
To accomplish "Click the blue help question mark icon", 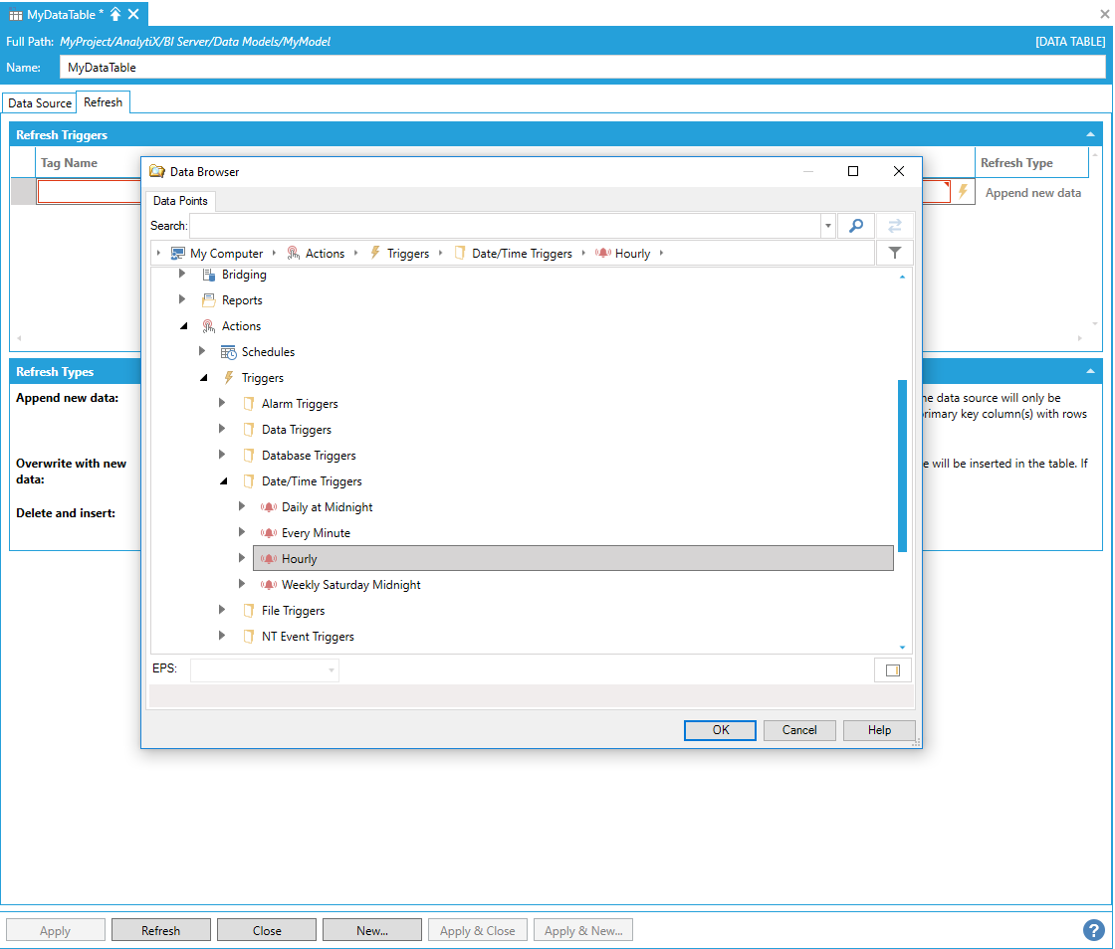I will (1093, 930).
